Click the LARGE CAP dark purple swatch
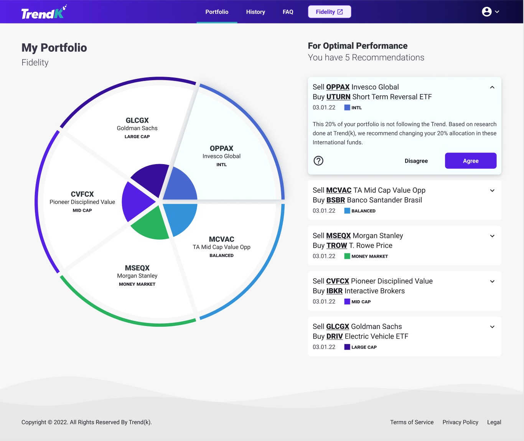524x441 pixels. coord(347,347)
